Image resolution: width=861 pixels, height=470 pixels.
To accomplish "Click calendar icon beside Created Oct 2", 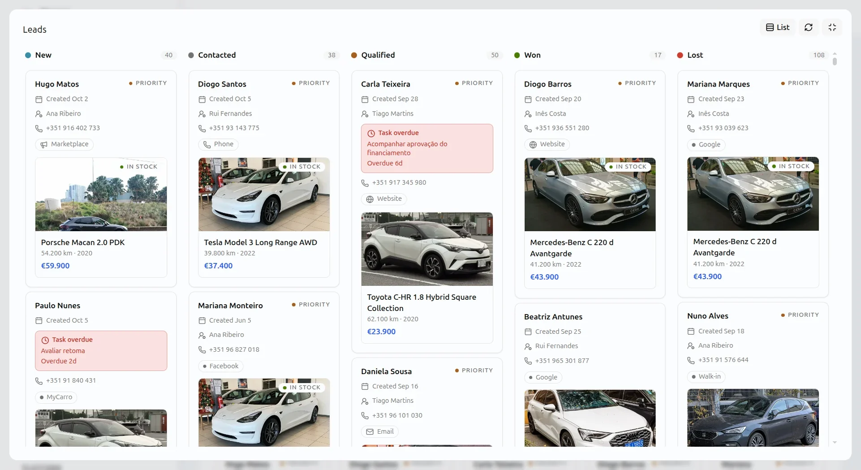I will click(39, 99).
